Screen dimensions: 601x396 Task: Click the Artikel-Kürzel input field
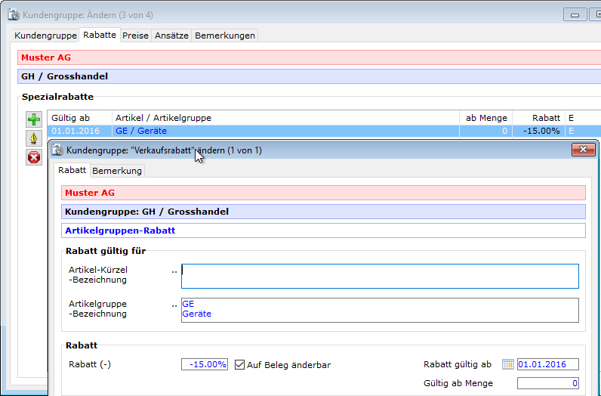tap(380, 276)
